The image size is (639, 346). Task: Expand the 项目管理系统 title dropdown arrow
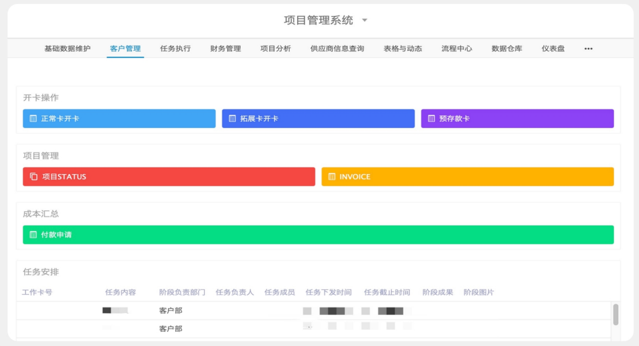[x=365, y=20]
